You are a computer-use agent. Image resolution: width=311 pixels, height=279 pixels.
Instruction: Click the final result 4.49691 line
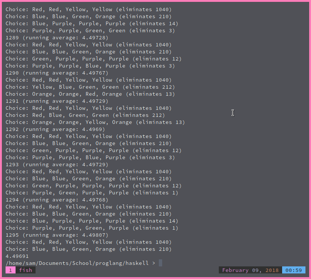click(x=17, y=256)
